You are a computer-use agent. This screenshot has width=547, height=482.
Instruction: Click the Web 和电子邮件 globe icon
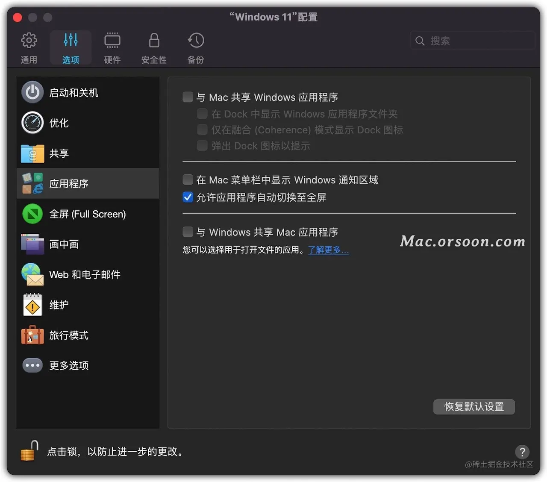pyautogui.click(x=32, y=274)
